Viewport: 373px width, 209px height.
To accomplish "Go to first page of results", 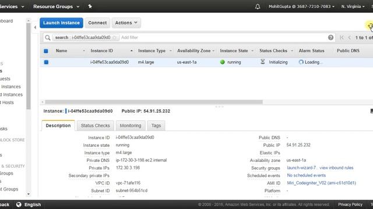I will click(342, 37).
